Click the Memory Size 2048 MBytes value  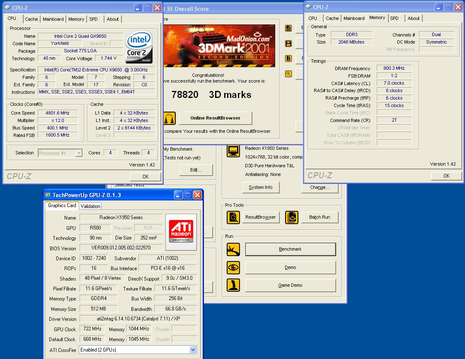[x=351, y=42]
